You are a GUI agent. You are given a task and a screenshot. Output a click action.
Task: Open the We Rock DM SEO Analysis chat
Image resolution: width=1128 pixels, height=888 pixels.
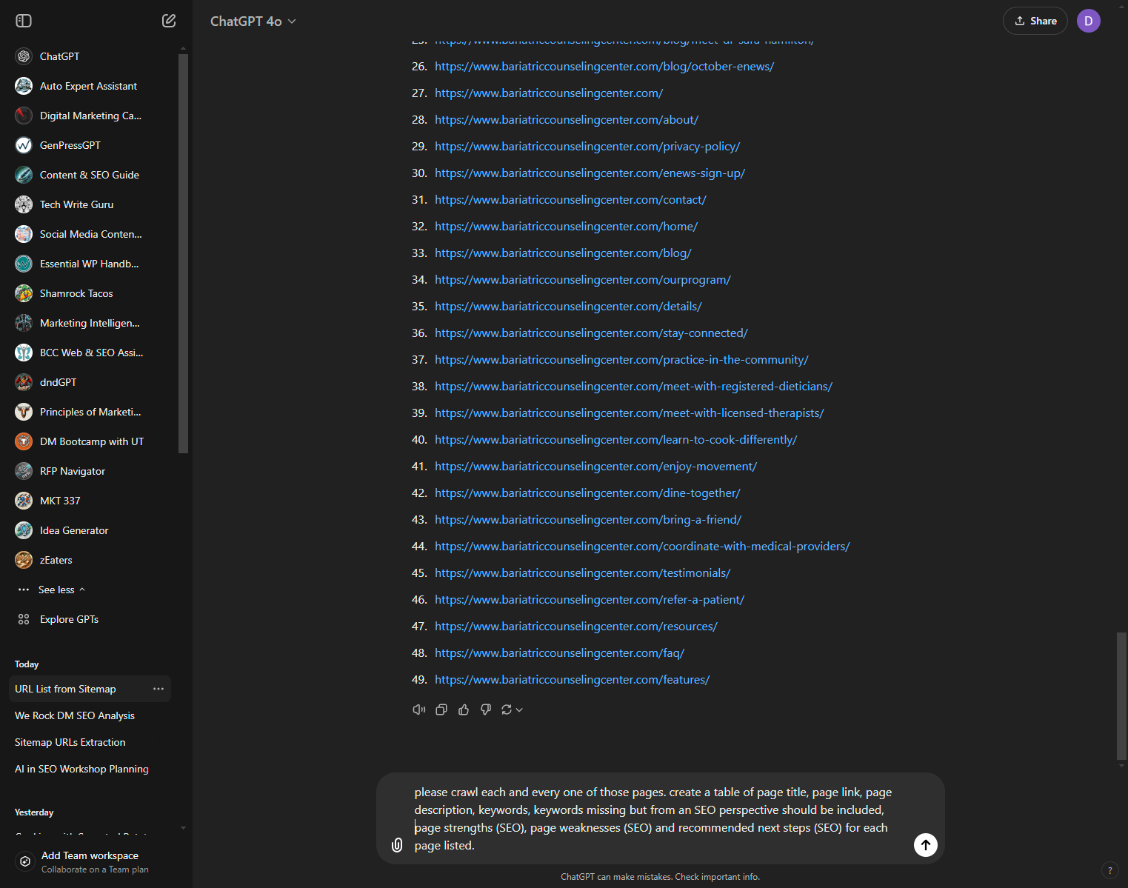pos(75,715)
